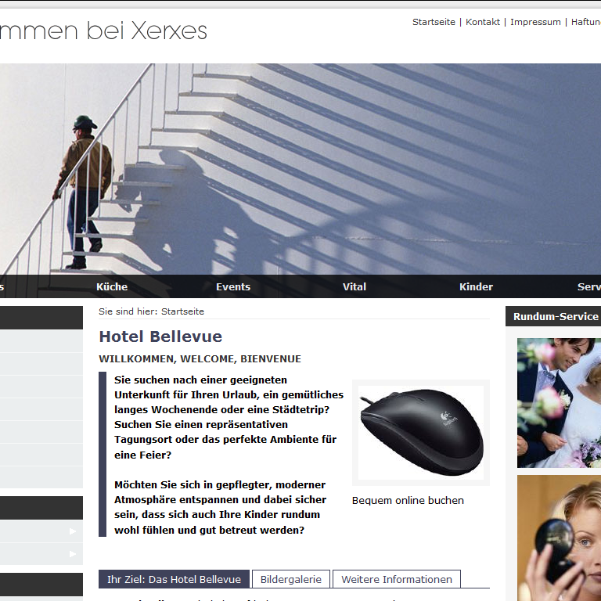Viewport: 601px width, 601px height.
Task: Click the Startseite breadcrumb
Action: pos(182,311)
